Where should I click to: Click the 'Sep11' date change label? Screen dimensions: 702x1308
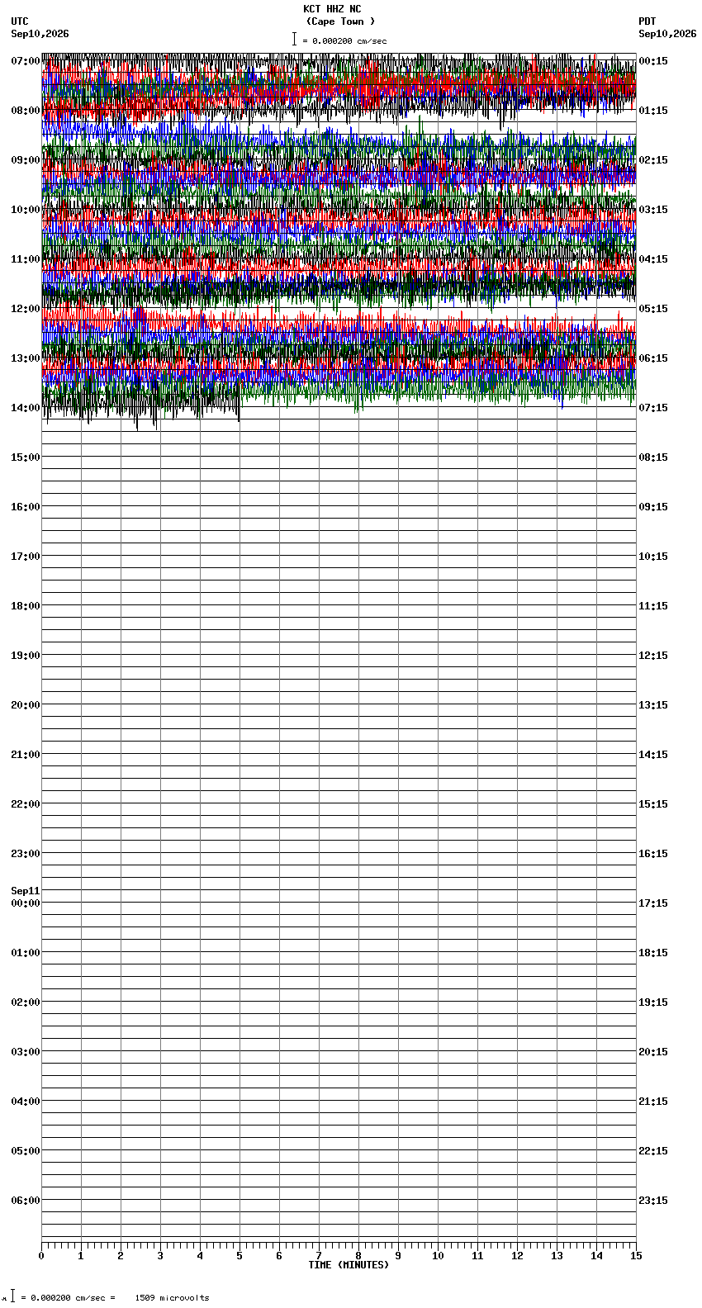[x=26, y=891]
